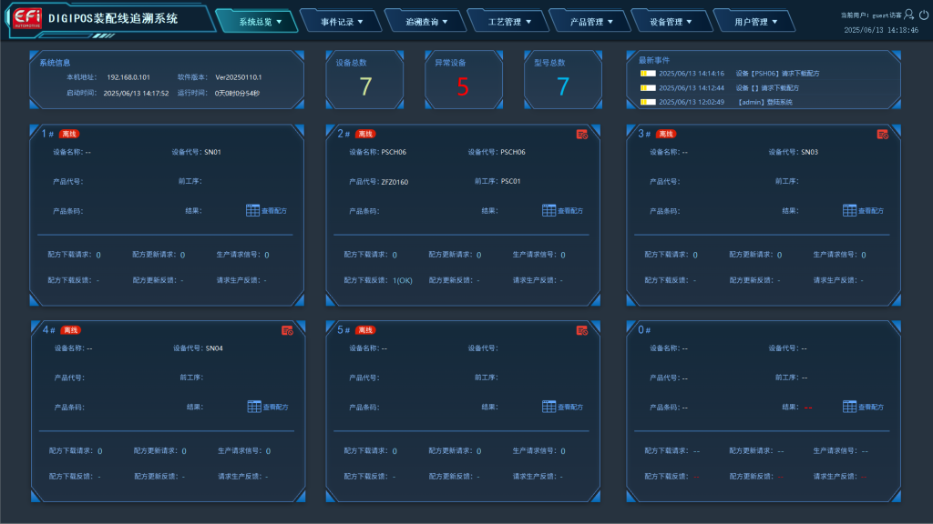Image resolution: width=933 pixels, height=524 pixels.
Task: Click device code SN03
Action: pos(809,152)
